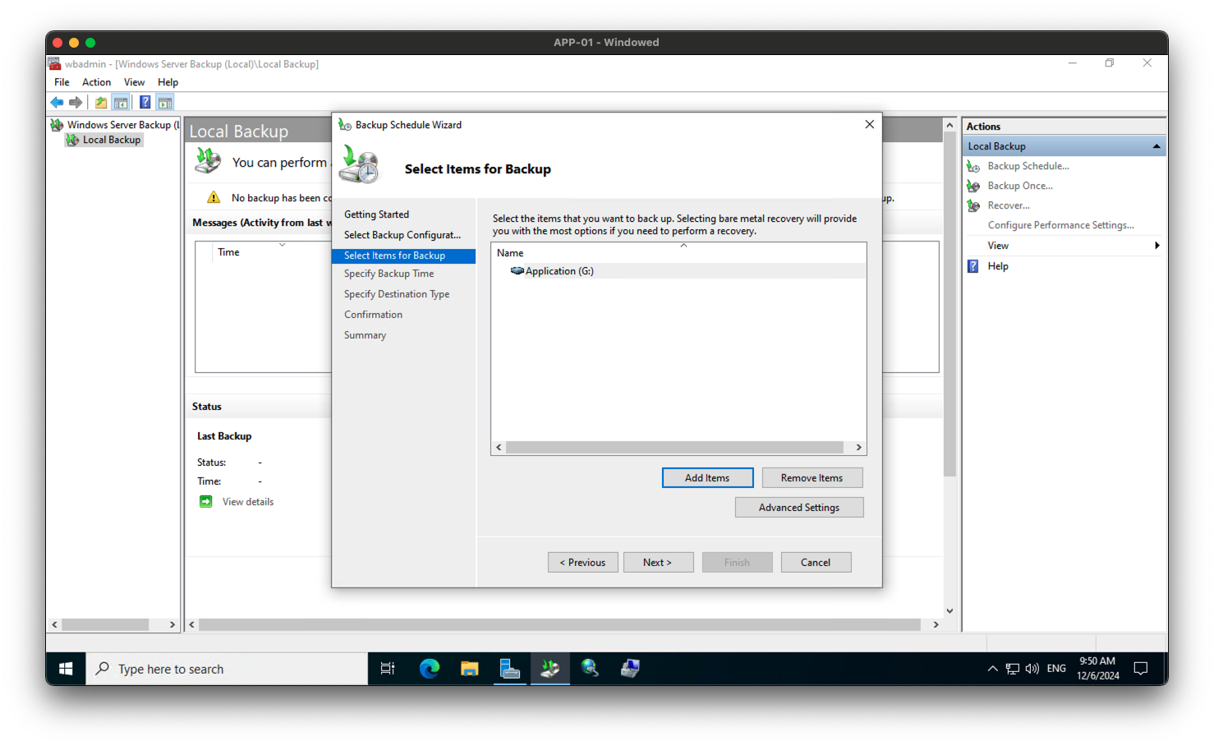Click the Back navigation arrow in the toolbar
The height and width of the screenshot is (746, 1214).
pyautogui.click(x=56, y=102)
